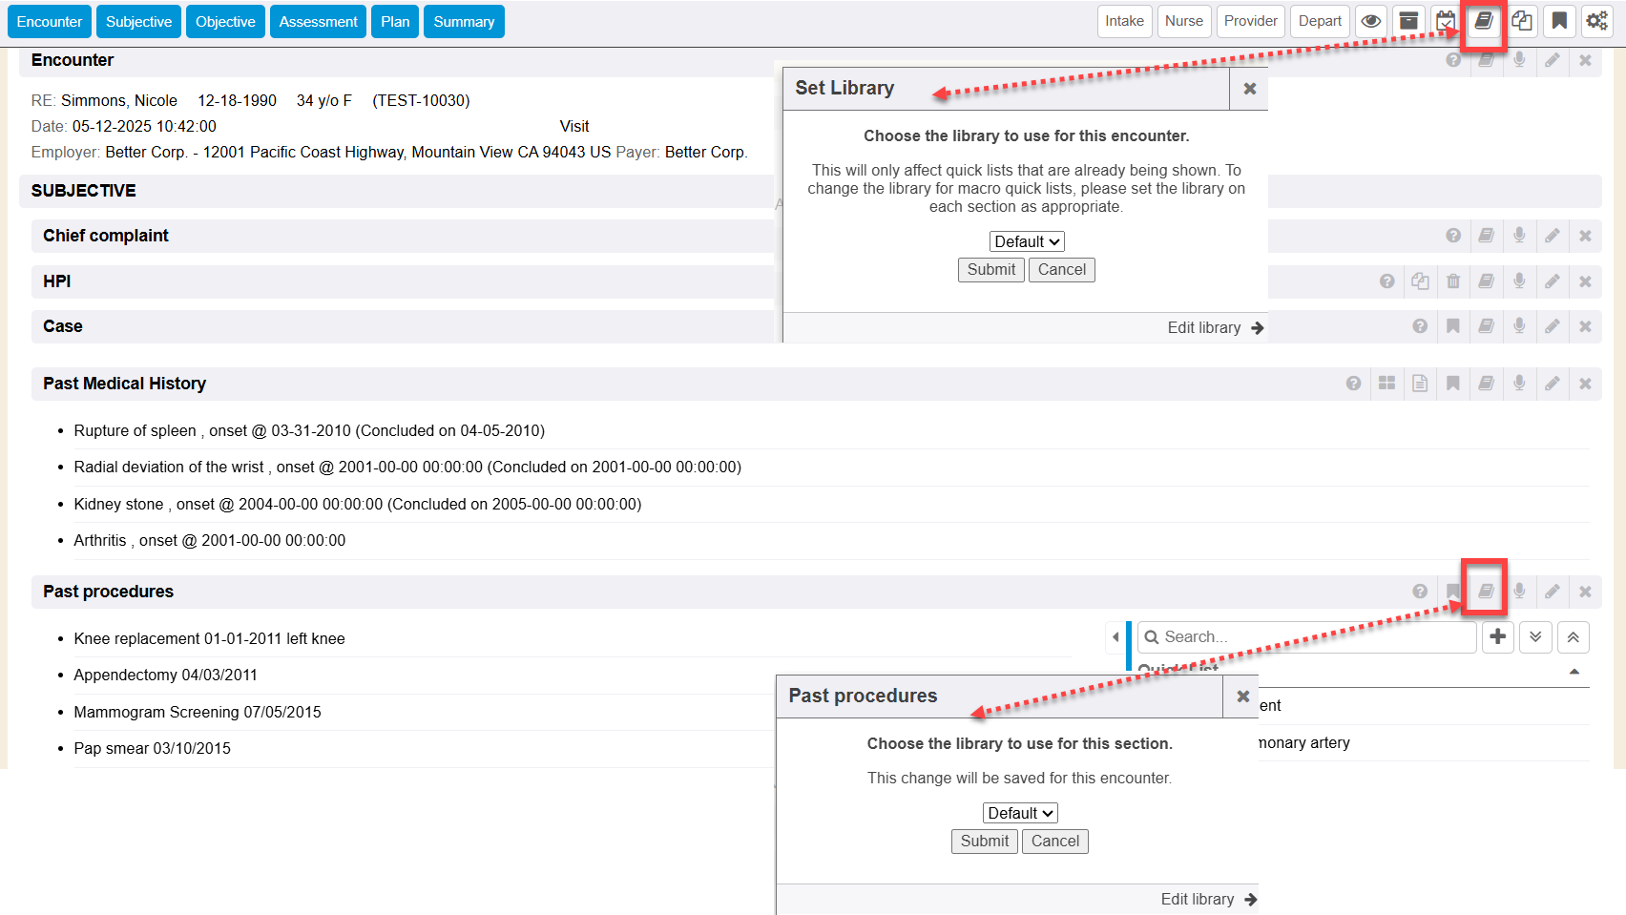Click the trash icon in HPI row
Image resolution: width=1626 pixels, height=915 pixels.
(x=1452, y=281)
